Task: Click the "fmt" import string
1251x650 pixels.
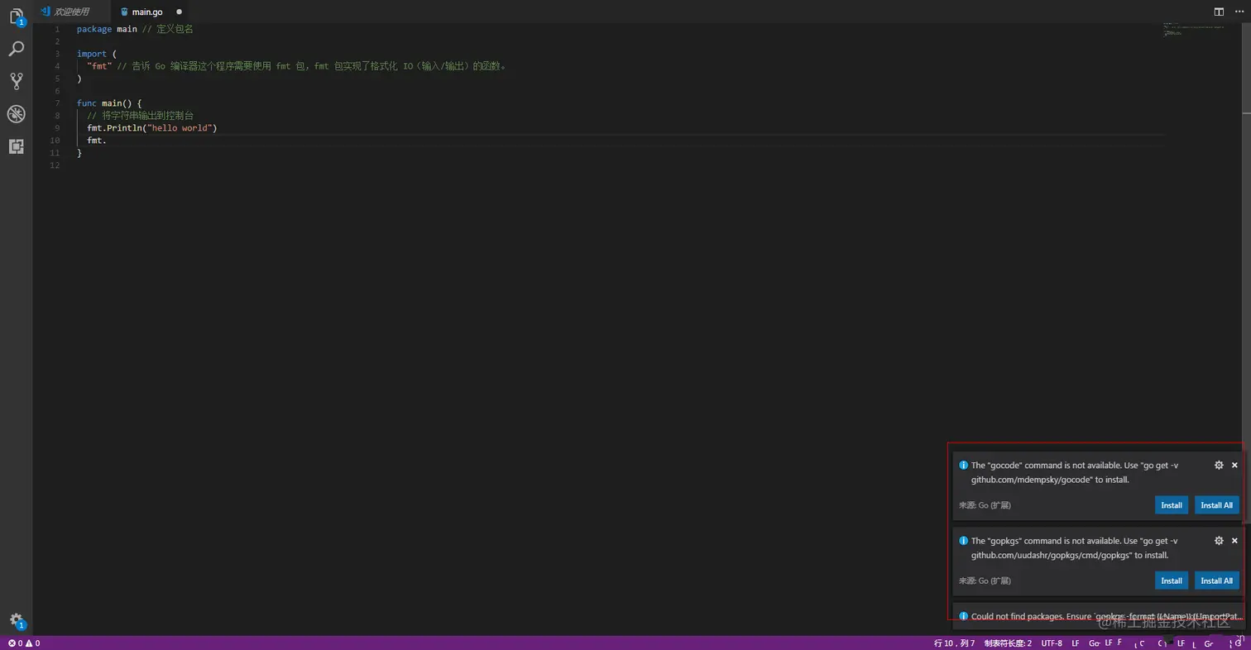Action: pos(99,66)
